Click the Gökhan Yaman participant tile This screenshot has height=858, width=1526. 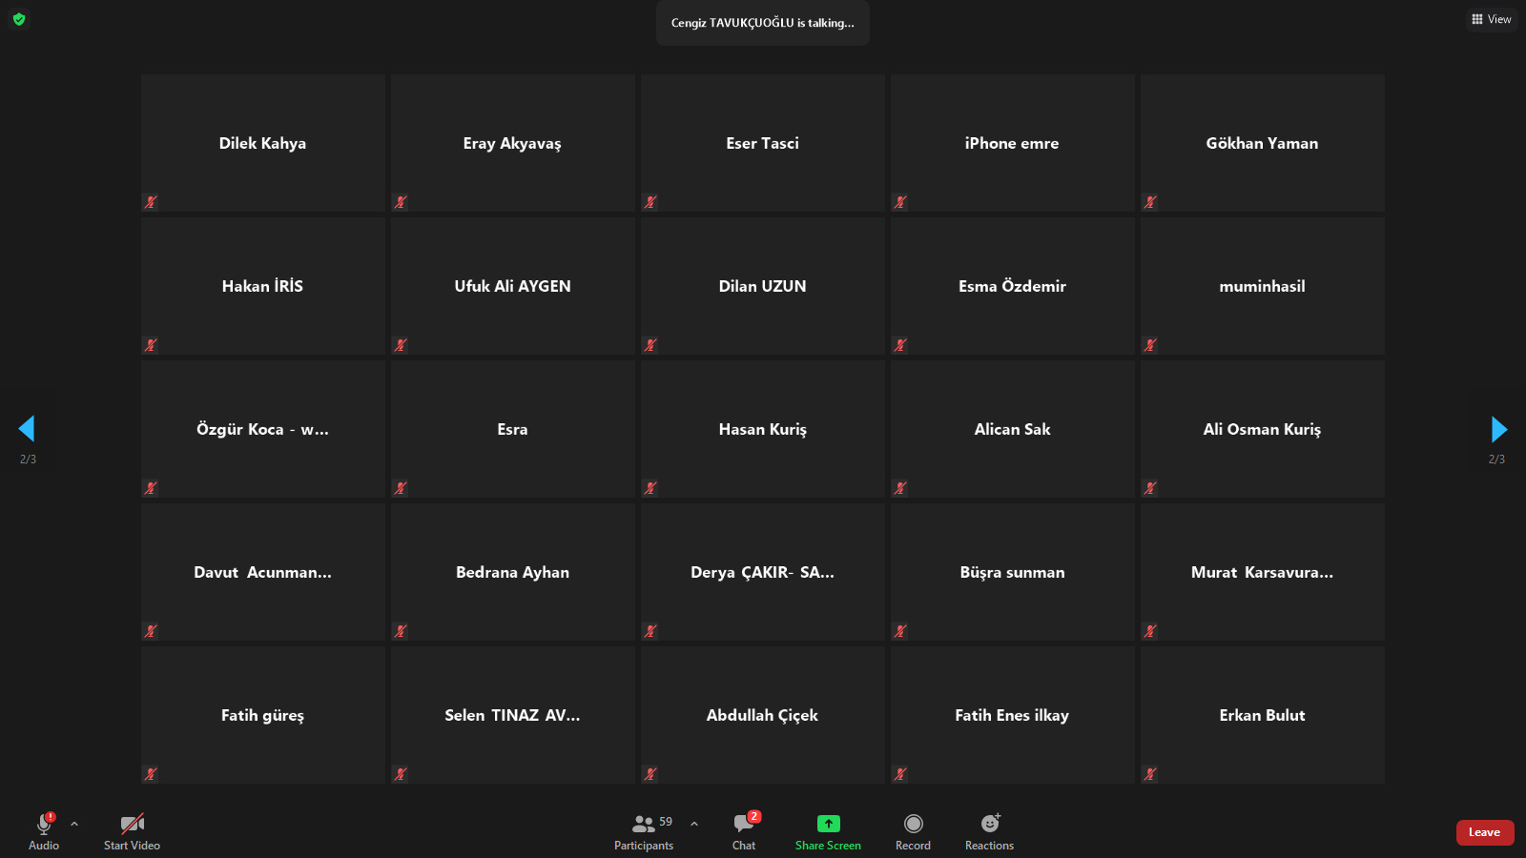tap(1262, 143)
